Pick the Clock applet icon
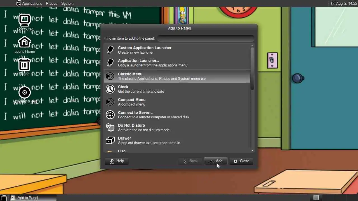The image size is (358, 201). [x=110, y=89]
